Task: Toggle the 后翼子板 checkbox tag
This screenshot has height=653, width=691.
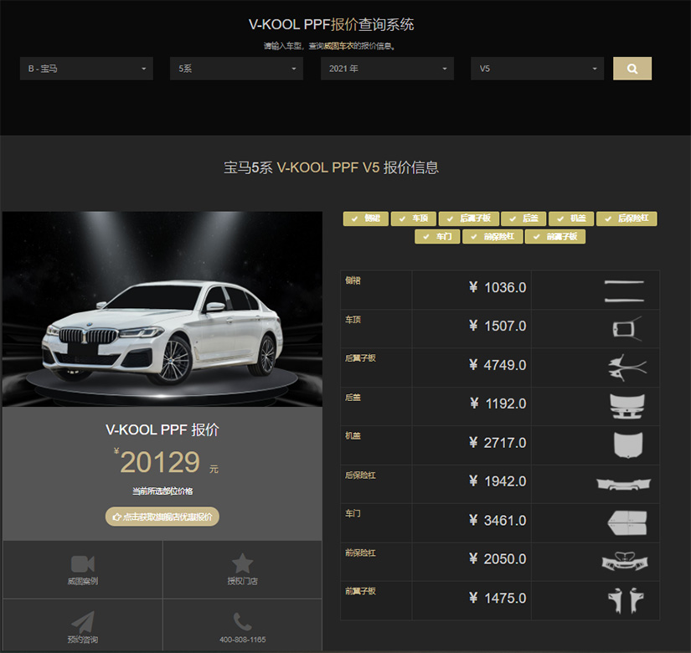Action: coord(469,219)
